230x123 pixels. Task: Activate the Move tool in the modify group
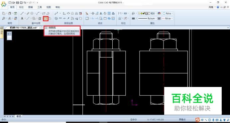93,14
